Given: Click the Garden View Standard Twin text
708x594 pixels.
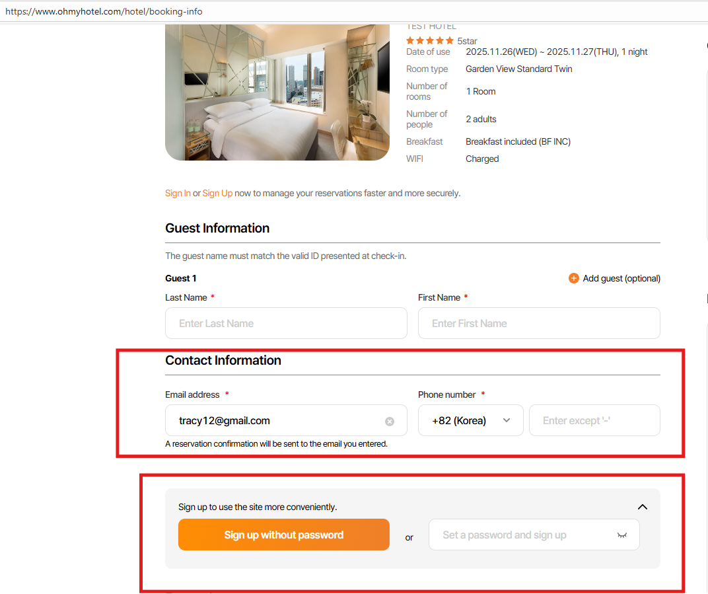Looking at the screenshot, I should pyautogui.click(x=518, y=69).
